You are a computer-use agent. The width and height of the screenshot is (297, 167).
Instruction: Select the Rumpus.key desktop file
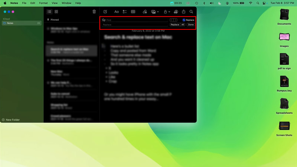tap(284, 84)
